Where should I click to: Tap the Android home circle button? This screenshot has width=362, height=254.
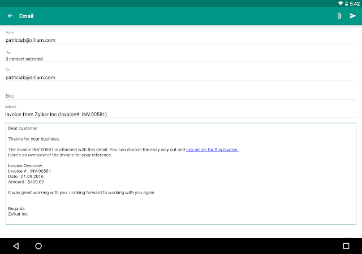click(38, 246)
